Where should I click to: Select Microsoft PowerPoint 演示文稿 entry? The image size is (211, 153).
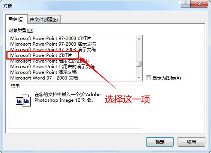44,72
